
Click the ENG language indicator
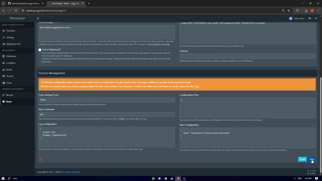click(300, 178)
